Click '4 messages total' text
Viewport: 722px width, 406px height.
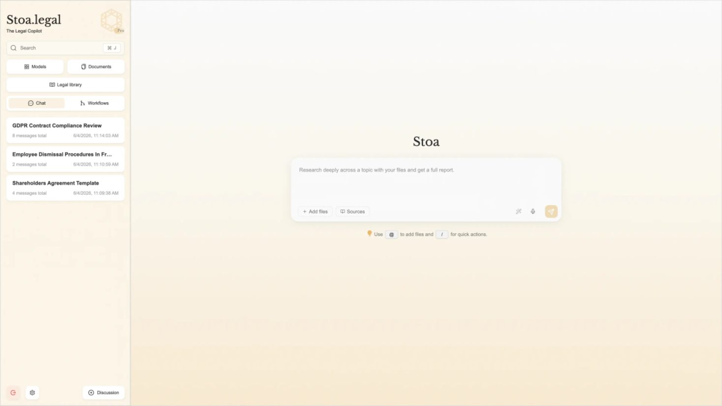[x=30, y=193]
